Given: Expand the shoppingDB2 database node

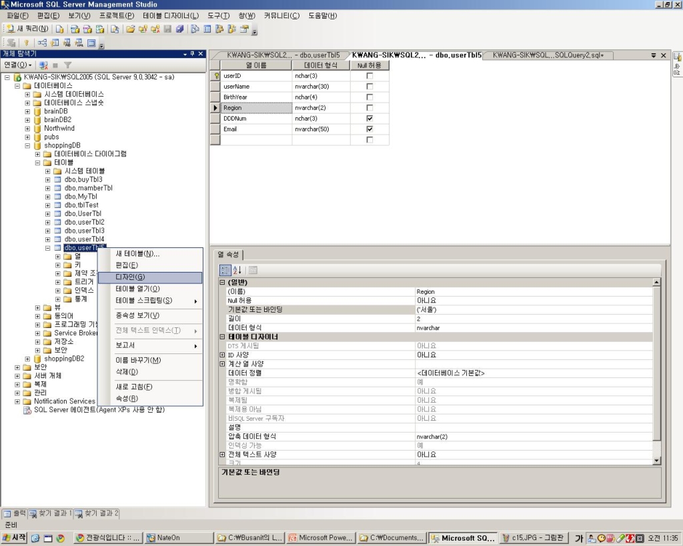Looking at the screenshot, I should 27,359.
